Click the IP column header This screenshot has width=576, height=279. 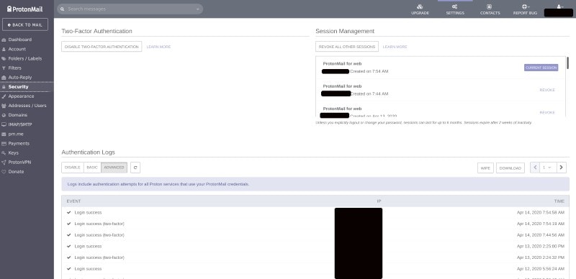(x=379, y=201)
